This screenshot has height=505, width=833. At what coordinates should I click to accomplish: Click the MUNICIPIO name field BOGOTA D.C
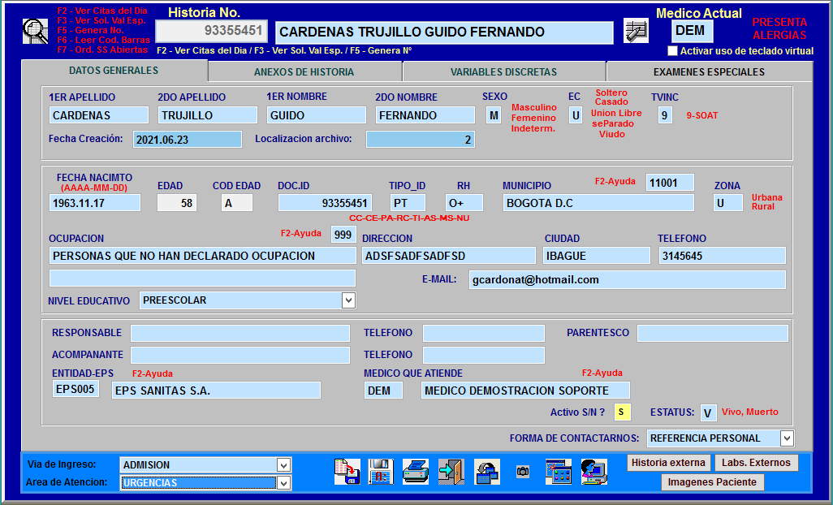coord(598,203)
